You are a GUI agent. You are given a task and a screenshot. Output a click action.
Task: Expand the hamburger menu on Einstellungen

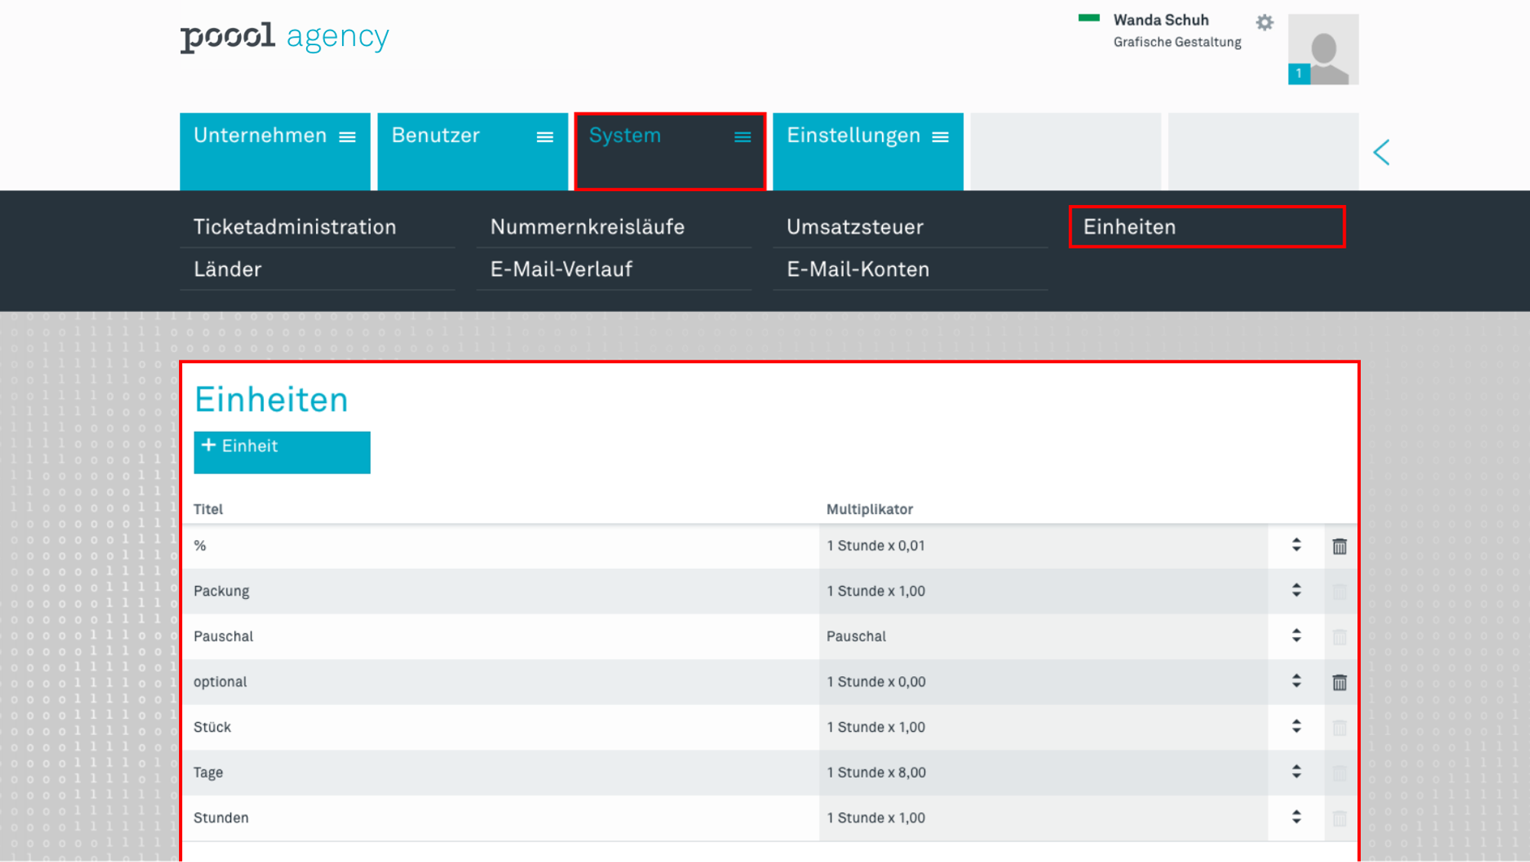coord(940,137)
